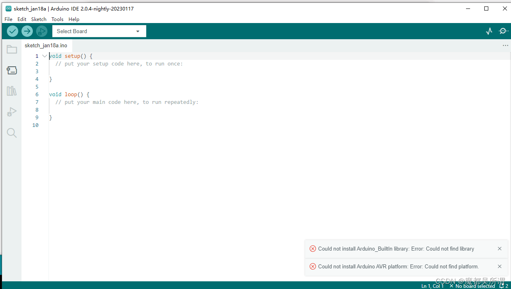Open the Select Board dropdown
Image resolution: width=511 pixels, height=289 pixels.
point(99,31)
